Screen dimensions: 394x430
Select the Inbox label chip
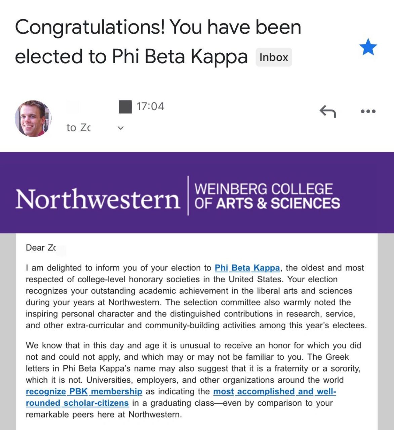(x=273, y=57)
